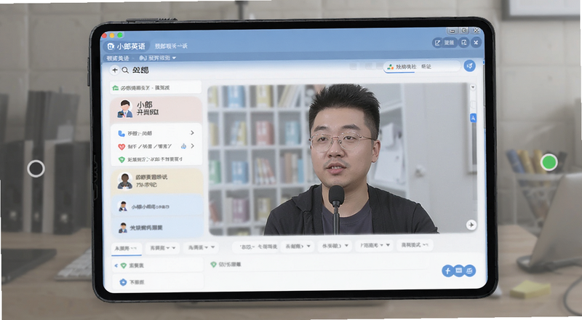
Task: Click the blue Facebook f round button
Action: coord(447,271)
